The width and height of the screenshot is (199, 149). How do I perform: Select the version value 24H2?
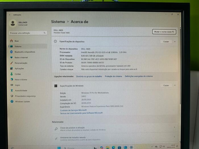[x=84, y=96]
